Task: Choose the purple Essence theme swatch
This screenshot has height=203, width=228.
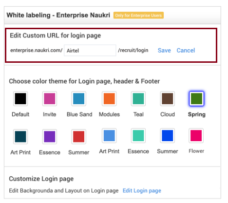Action: coord(50,137)
